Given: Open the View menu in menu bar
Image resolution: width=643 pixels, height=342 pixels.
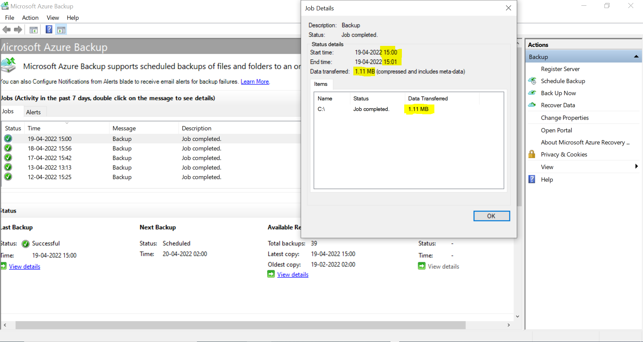Looking at the screenshot, I should click(x=53, y=18).
